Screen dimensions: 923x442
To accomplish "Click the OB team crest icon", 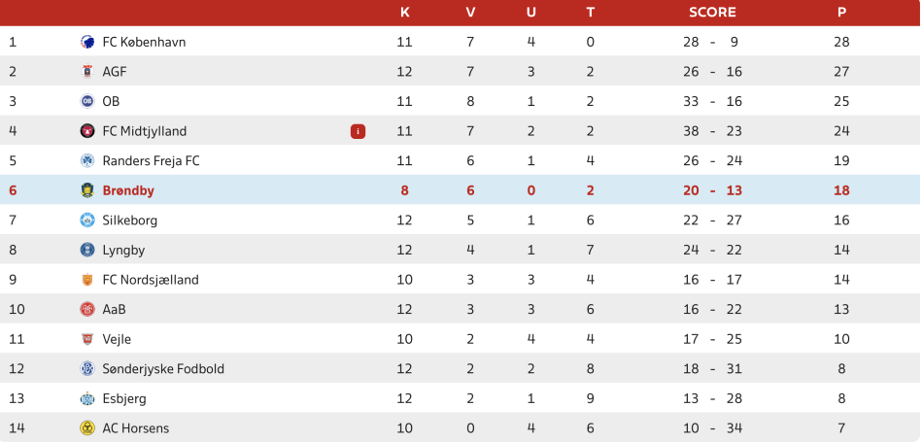I will click(x=87, y=101).
